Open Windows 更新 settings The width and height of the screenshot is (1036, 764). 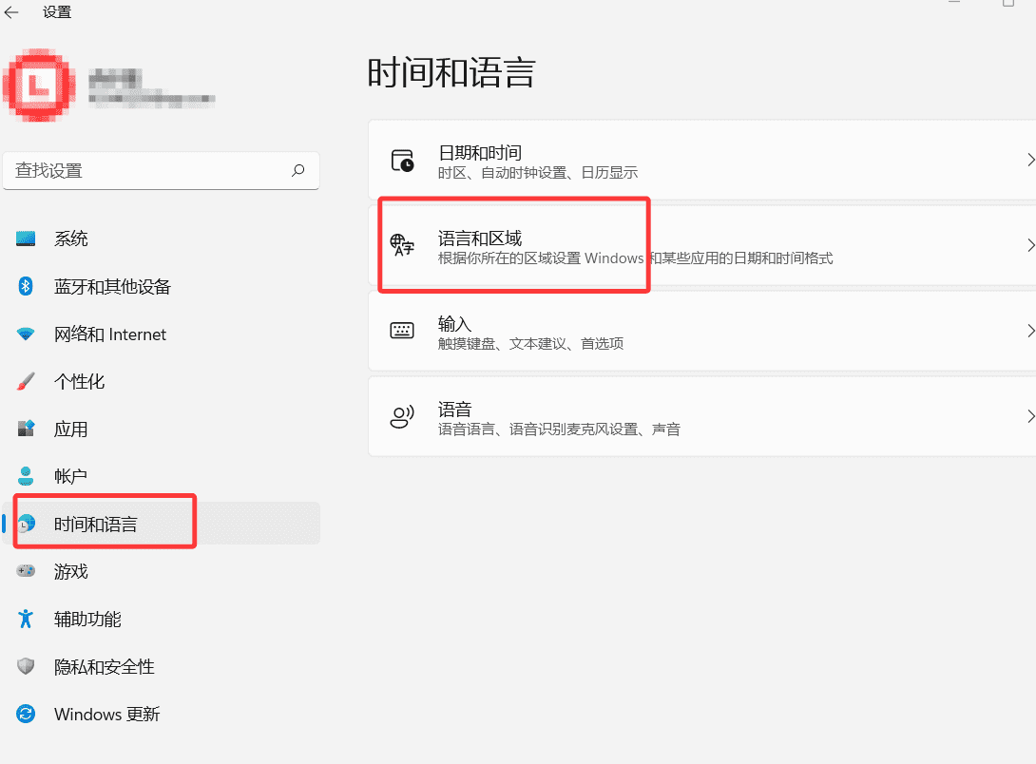click(162, 714)
